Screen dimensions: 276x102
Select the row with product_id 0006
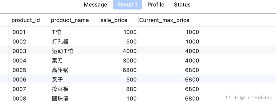click(x=138, y=79)
